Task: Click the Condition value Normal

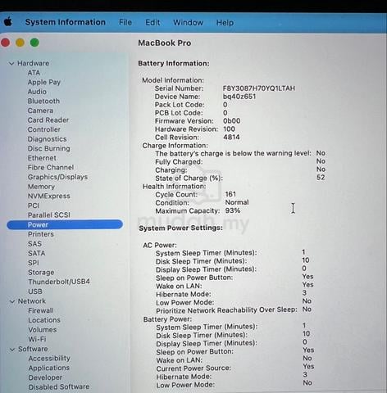Action: click(237, 202)
